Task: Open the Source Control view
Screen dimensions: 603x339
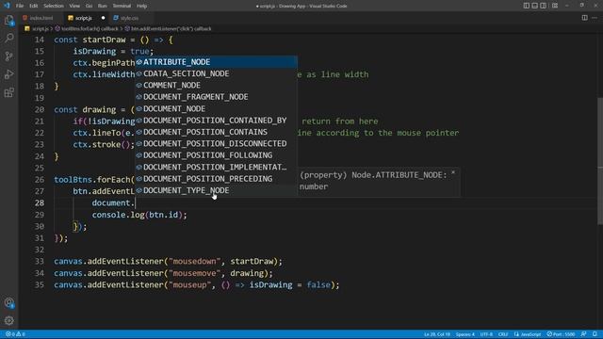Action: click(8, 56)
